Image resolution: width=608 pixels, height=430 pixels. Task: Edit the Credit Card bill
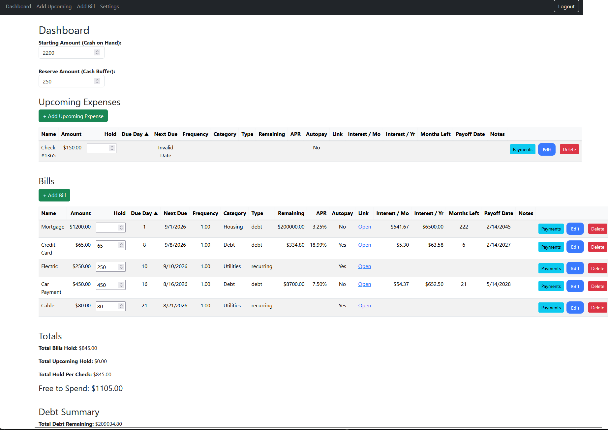coord(575,247)
